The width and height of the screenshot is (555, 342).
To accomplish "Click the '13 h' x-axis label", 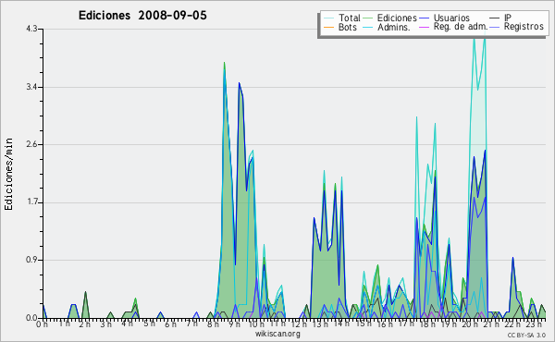I will (320, 324).
